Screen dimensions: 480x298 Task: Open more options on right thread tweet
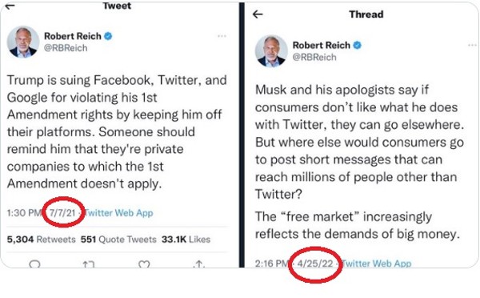473,45
